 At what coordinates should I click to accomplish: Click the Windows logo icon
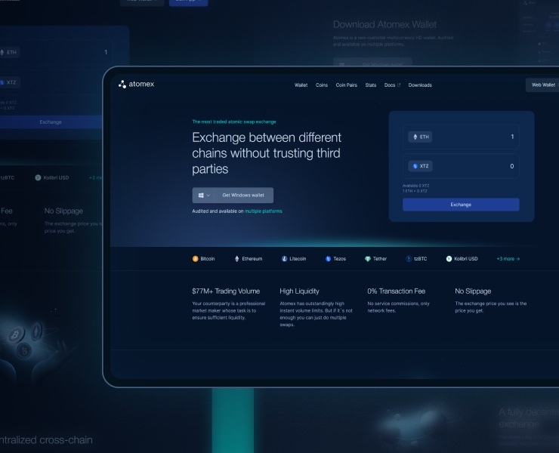tap(201, 196)
